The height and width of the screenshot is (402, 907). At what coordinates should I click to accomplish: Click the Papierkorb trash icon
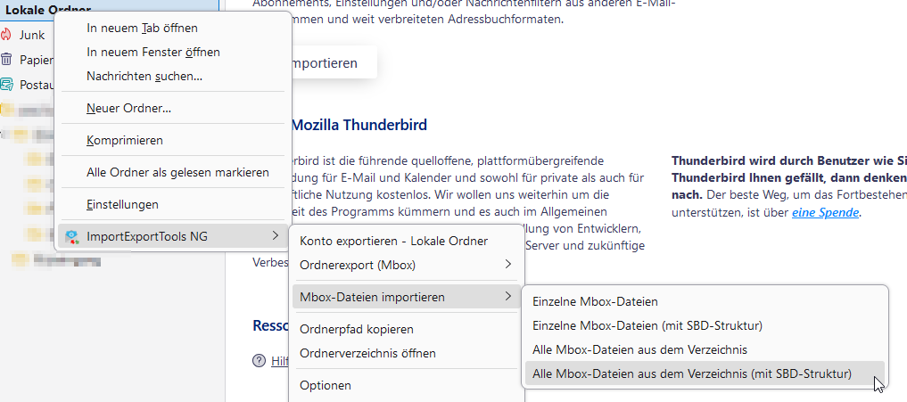(x=7, y=60)
